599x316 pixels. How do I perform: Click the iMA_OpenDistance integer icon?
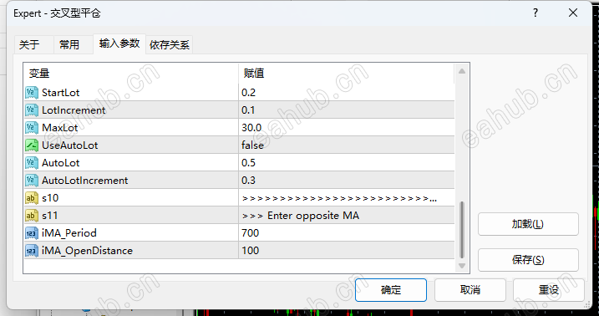click(x=32, y=251)
